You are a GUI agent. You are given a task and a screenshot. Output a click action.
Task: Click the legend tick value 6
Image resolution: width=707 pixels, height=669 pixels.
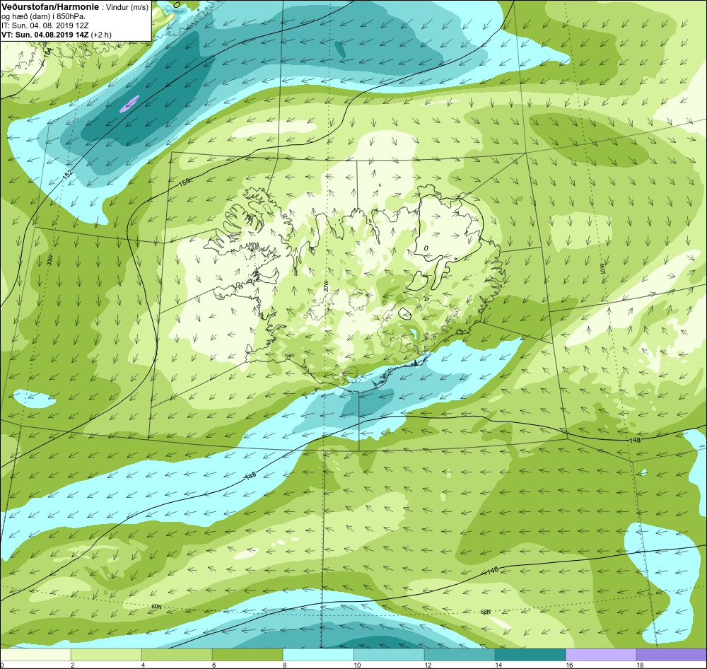click(x=214, y=665)
